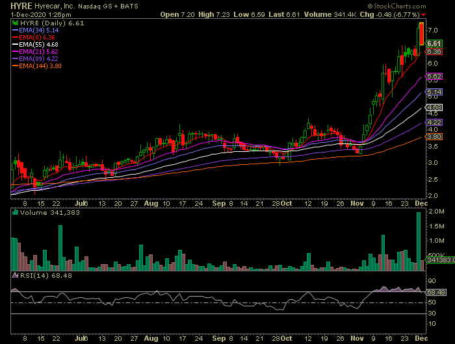Select the EMA(55) 4.68 legend entry
This screenshot has width=455, height=344.
click(35, 45)
